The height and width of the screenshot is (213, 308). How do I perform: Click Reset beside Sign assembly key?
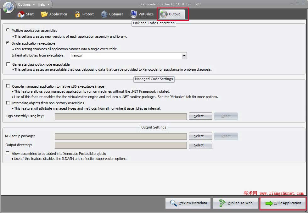226,116
